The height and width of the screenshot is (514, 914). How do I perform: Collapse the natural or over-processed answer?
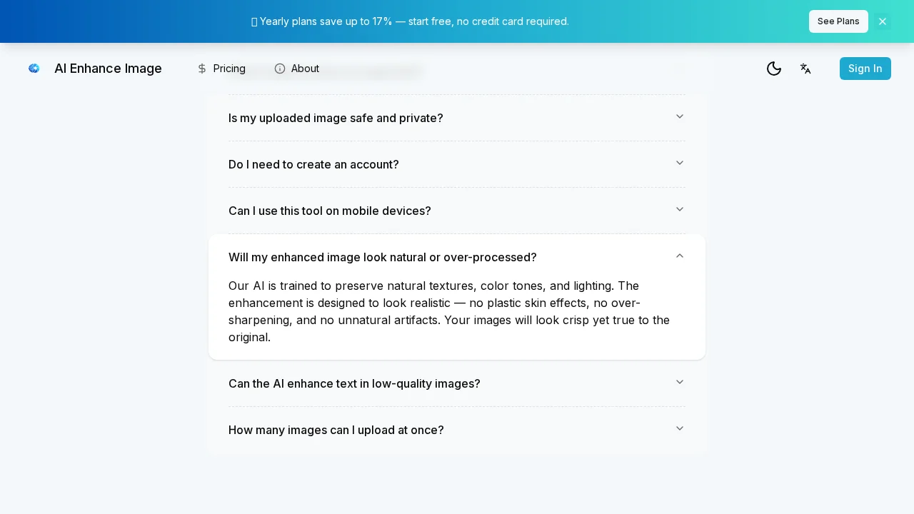tap(680, 256)
